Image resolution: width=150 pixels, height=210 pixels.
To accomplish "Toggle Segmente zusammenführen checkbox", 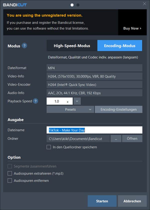I will 10,166.
